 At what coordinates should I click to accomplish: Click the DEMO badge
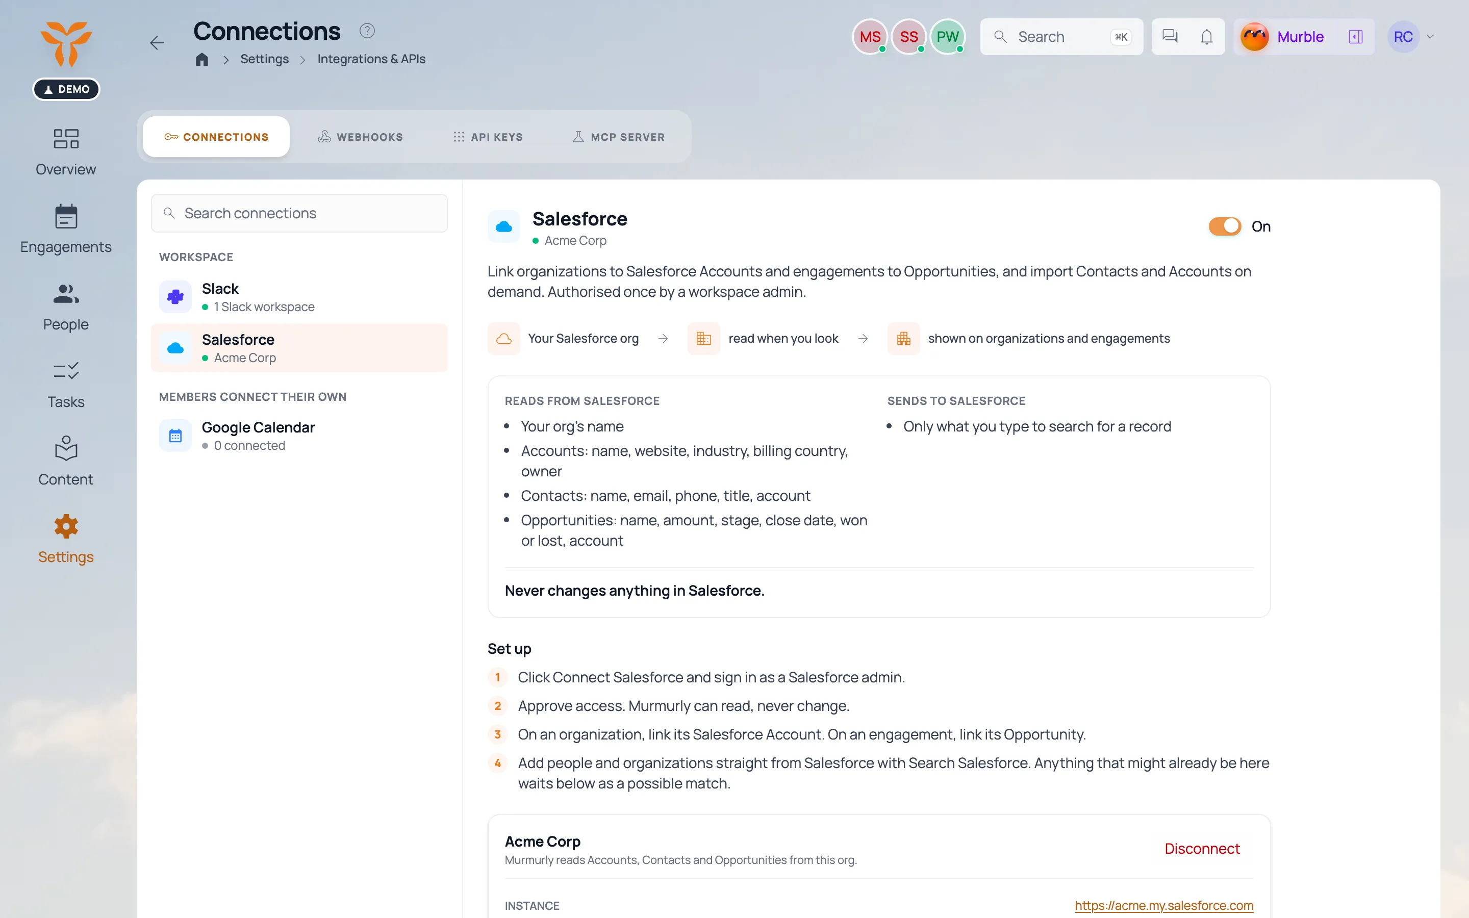click(x=66, y=89)
